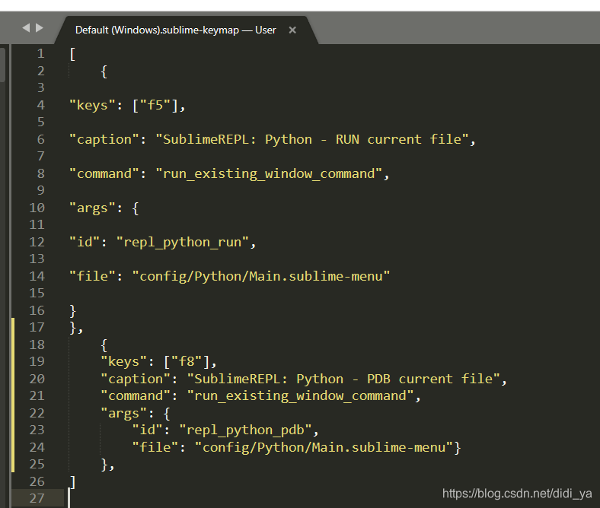The width and height of the screenshot is (600, 508).
Task: Click the closing bracket ] on line 26
Action: 72,482
